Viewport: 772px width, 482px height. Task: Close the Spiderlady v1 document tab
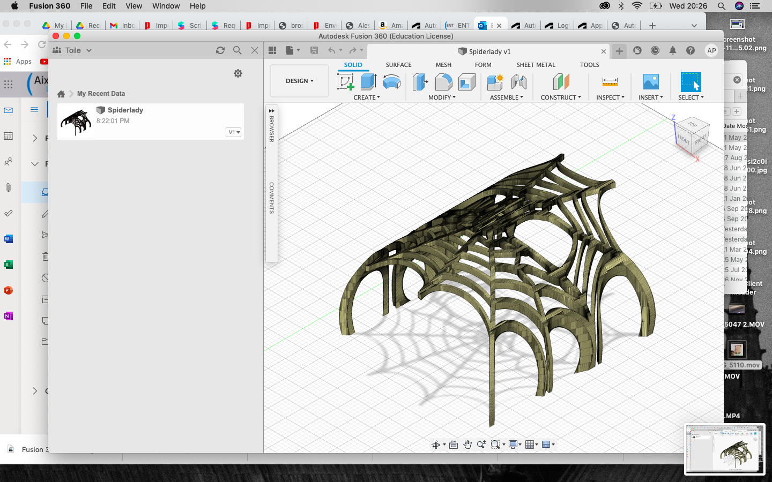[x=604, y=51]
